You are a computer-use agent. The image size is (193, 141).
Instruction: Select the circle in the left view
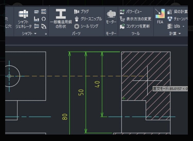[20, 76]
